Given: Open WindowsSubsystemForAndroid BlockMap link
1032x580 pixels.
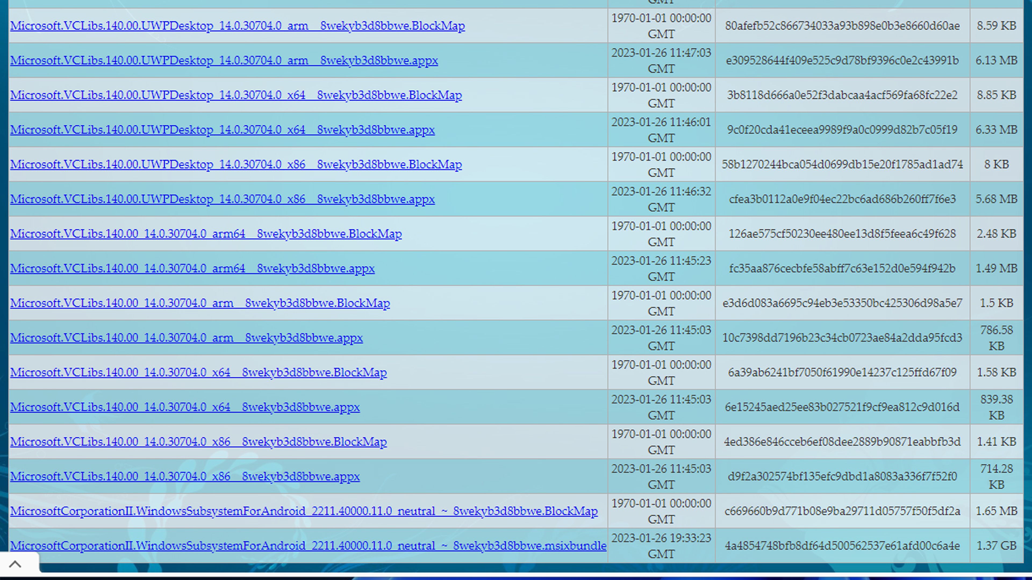Looking at the screenshot, I should click(304, 511).
